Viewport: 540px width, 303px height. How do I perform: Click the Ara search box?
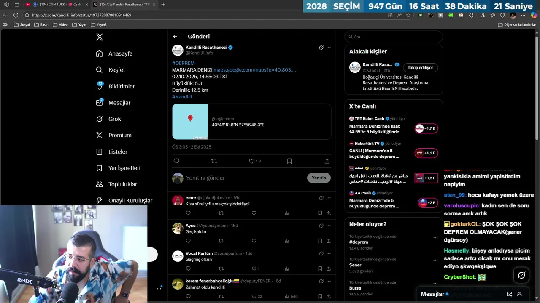[394, 37]
